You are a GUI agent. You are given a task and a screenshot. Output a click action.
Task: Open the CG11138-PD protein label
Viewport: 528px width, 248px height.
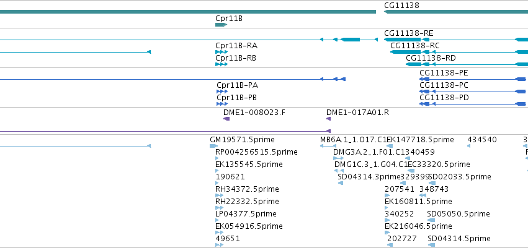444,98
